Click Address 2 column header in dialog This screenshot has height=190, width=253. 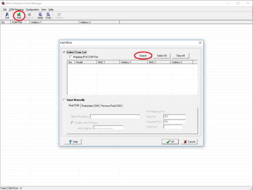(x=182, y=62)
